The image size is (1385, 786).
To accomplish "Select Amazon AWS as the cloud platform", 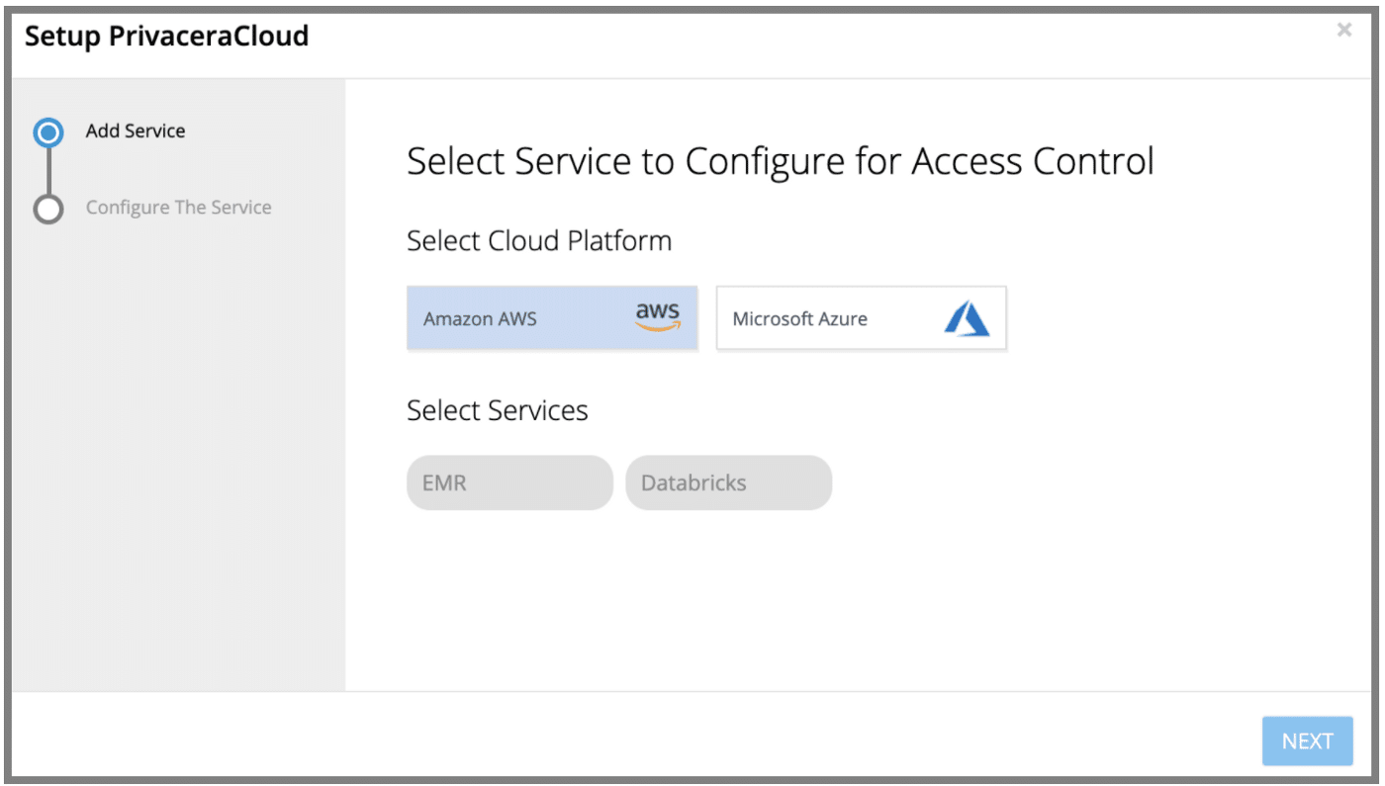I will point(552,317).
